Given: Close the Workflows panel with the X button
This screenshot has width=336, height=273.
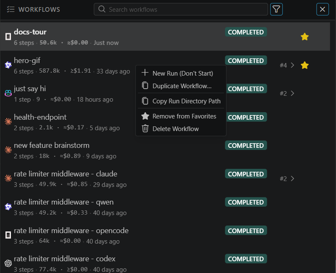Looking at the screenshot, I should click(x=322, y=9).
